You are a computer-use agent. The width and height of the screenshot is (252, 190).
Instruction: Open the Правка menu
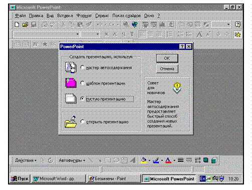[x=36, y=16]
